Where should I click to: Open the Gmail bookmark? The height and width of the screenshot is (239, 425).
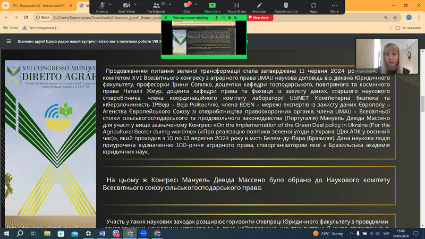tap(10, 28)
